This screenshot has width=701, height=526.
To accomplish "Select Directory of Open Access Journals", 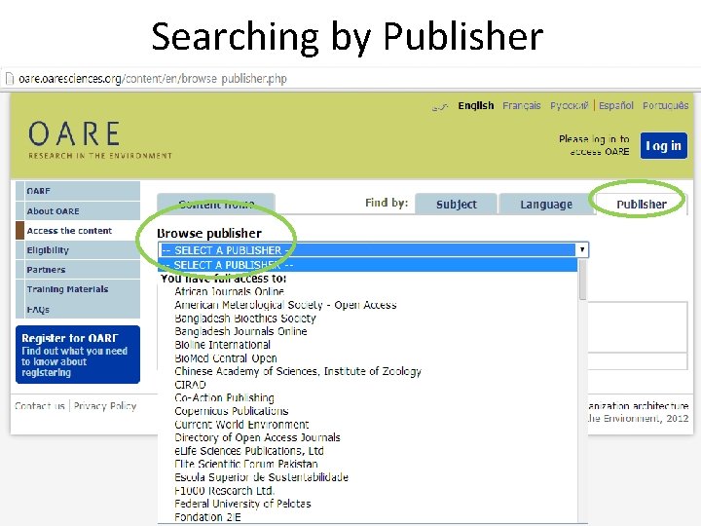I will 257,437.
